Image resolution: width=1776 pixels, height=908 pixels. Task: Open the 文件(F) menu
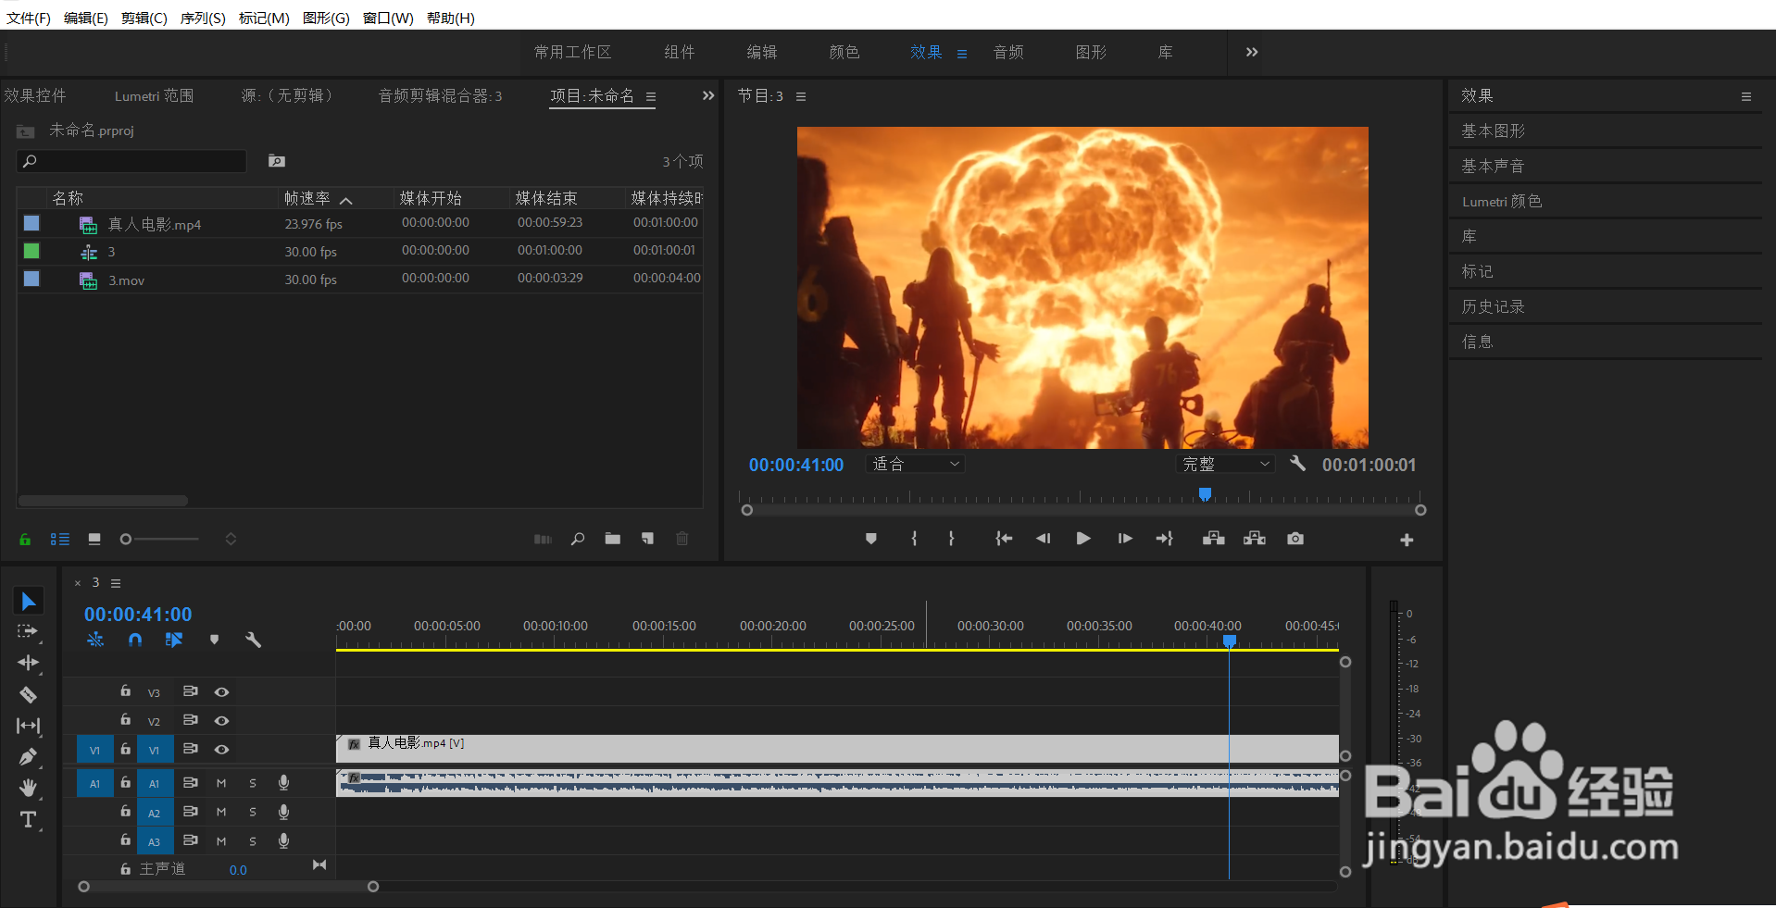coord(29,18)
